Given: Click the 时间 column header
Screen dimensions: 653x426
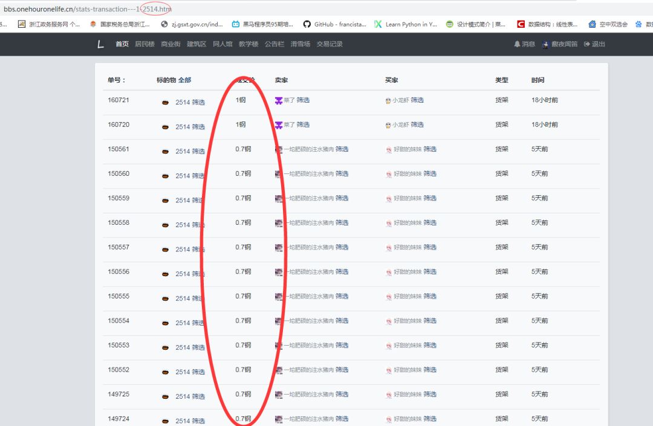Looking at the screenshot, I should click(x=538, y=80).
